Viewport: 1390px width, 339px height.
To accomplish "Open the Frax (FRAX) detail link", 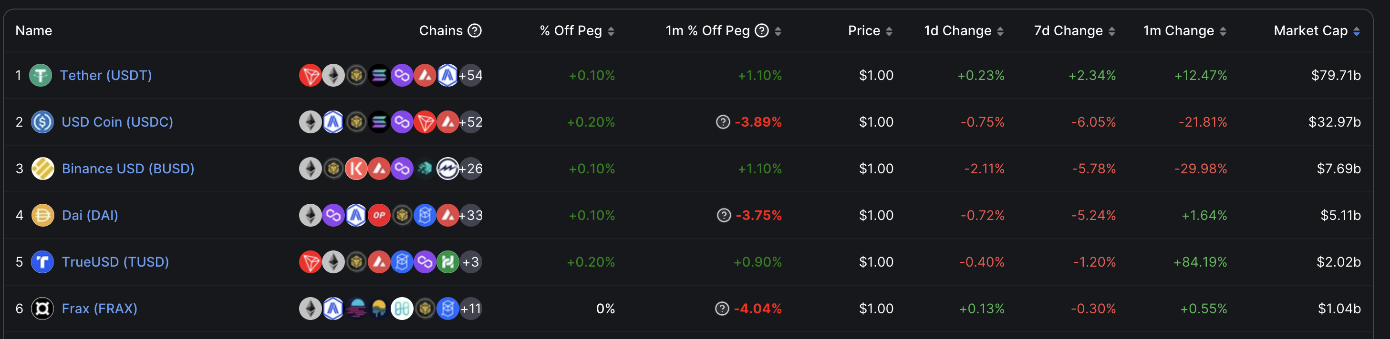I will click(99, 309).
